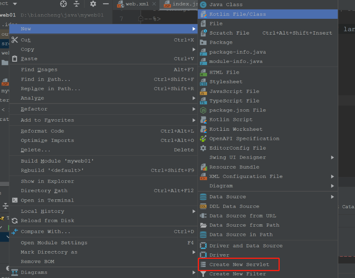The width and height of the screenshot is (355, 278).
Task: Select Rebuild '<default>'
Action: pyautogui.click(x=103, y=170)
